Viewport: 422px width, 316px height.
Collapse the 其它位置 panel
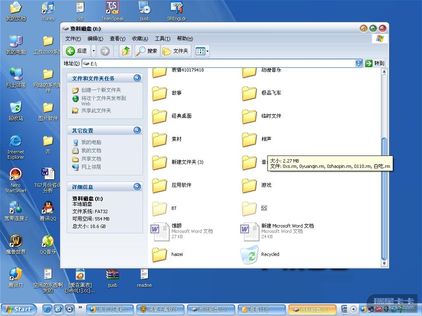point(137,130)
